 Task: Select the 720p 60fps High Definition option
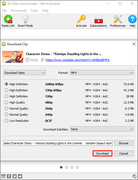click(x=7, y=90)
